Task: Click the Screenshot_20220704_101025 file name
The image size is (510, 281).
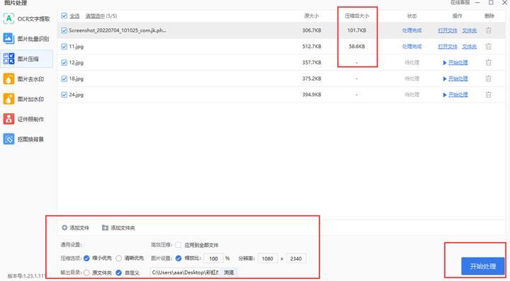Action: [x=118, y=30]
